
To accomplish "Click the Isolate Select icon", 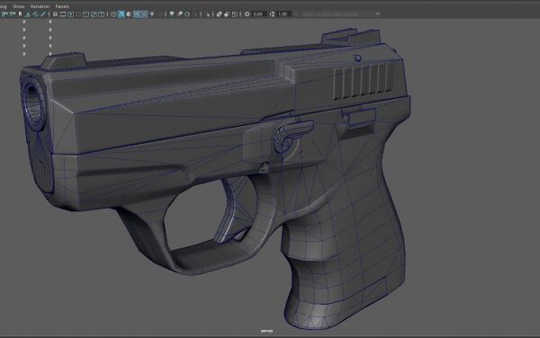I will tap(208, 14).
